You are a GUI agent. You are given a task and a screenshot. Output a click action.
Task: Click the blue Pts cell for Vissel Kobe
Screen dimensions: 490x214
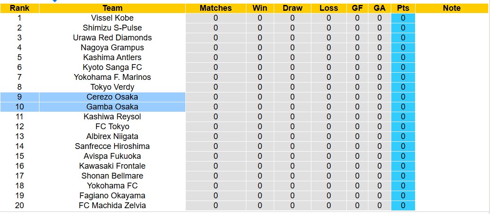coord(403,18)
